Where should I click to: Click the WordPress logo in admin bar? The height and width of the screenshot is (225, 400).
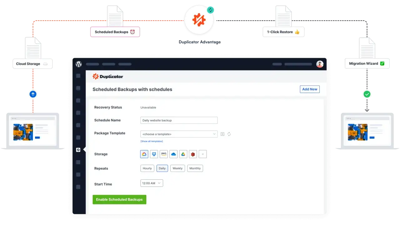(79, 64)
